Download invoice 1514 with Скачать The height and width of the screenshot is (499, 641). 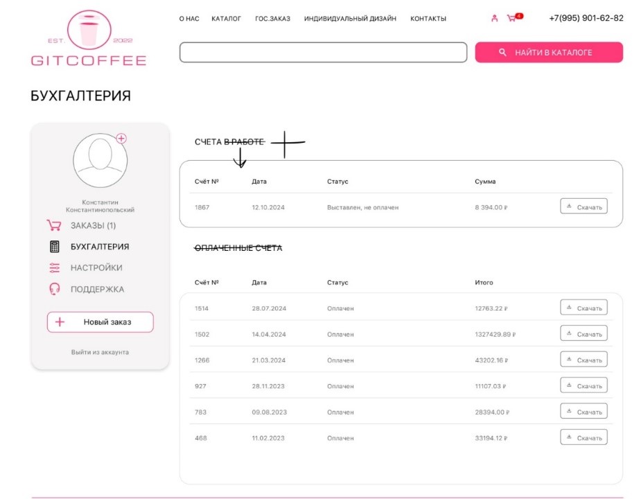583,308
